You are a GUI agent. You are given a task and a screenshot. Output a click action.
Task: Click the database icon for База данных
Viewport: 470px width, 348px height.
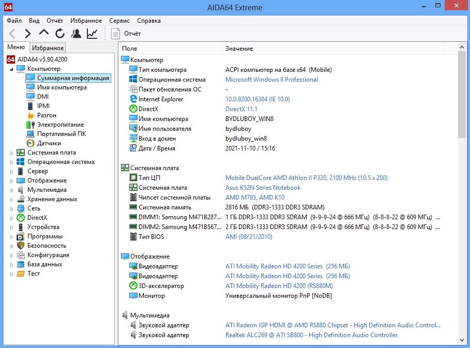click(x=21, y=264)
